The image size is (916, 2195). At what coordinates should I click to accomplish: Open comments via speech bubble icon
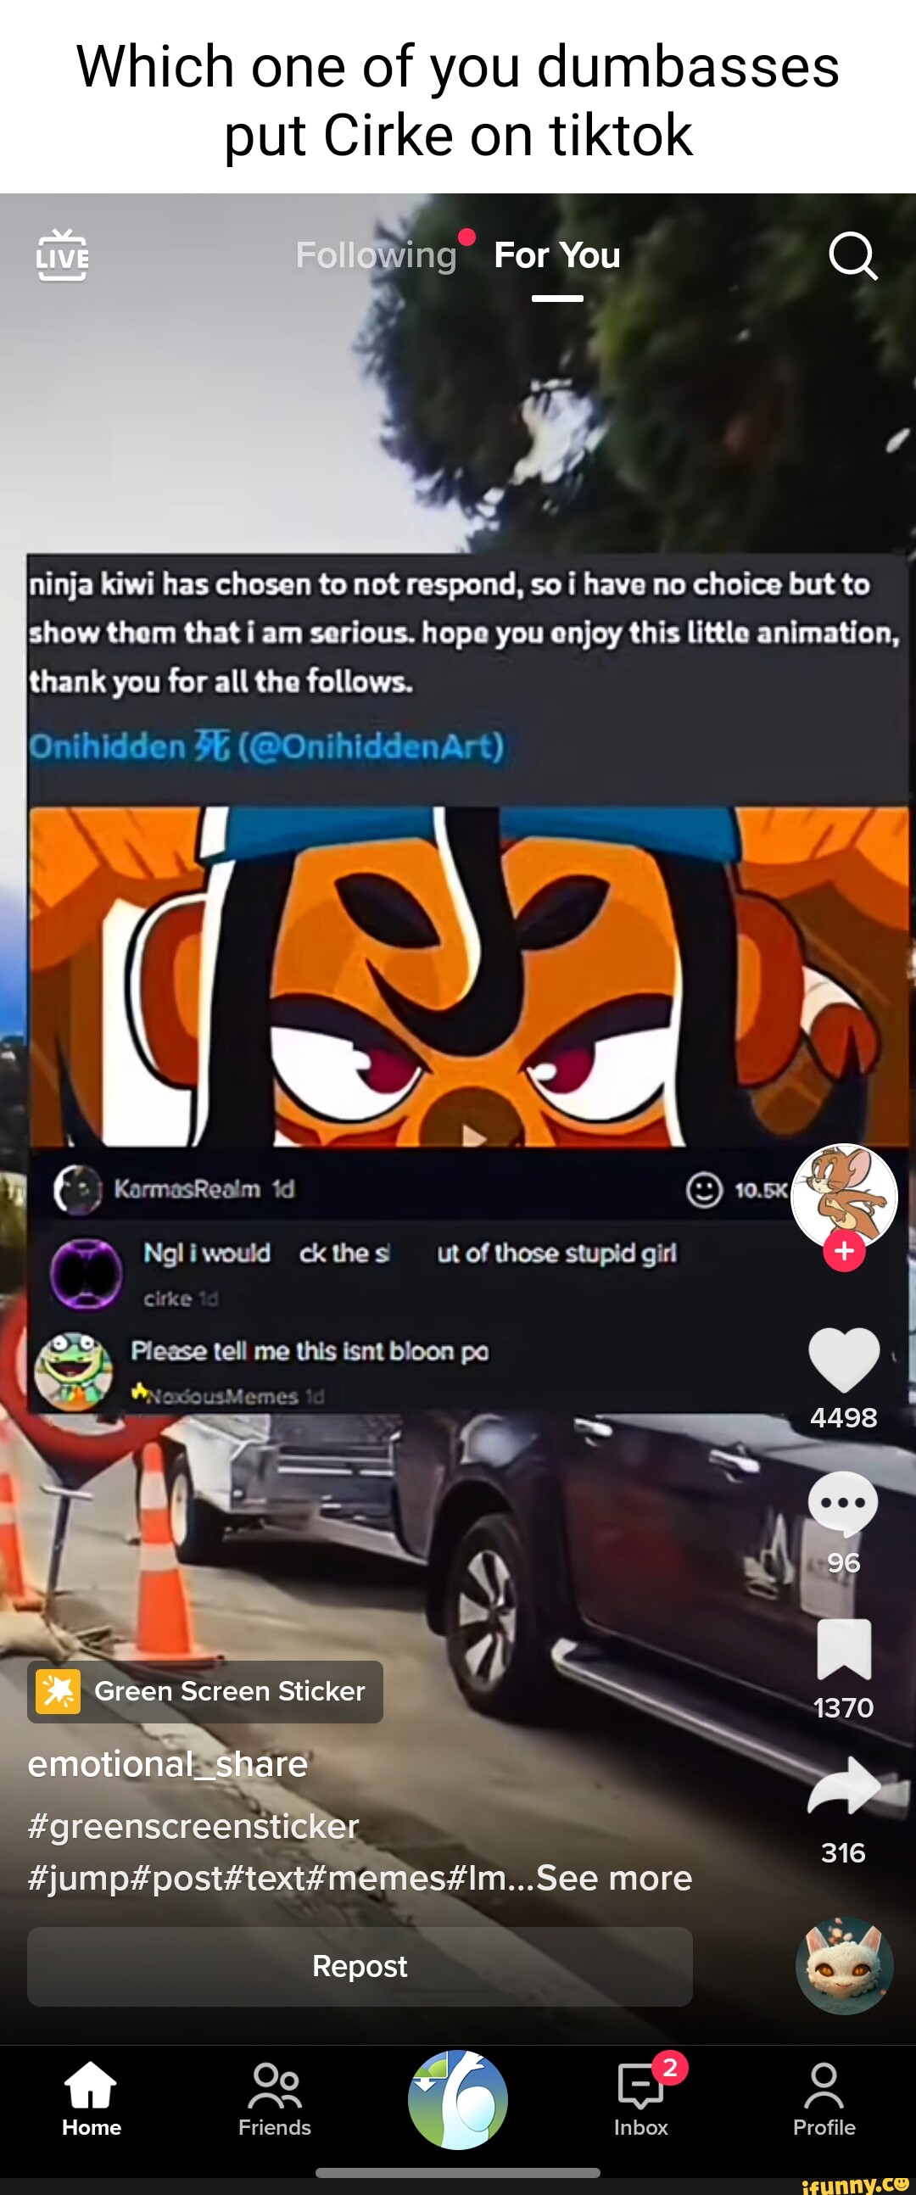[843, 1504]
